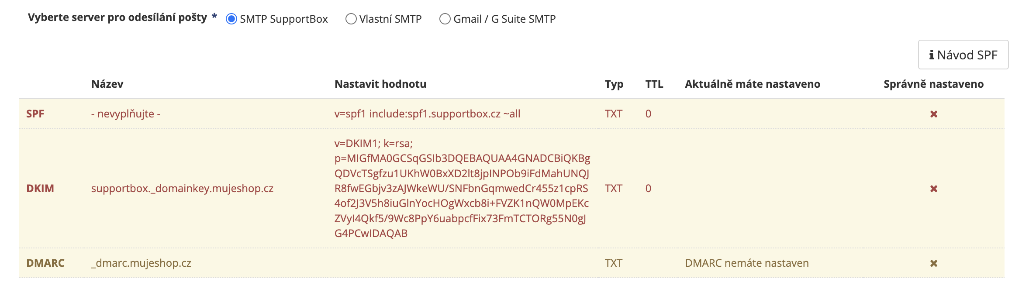Click the Název column header
The image size is (1029, 289).
click(x=107, y=84)
